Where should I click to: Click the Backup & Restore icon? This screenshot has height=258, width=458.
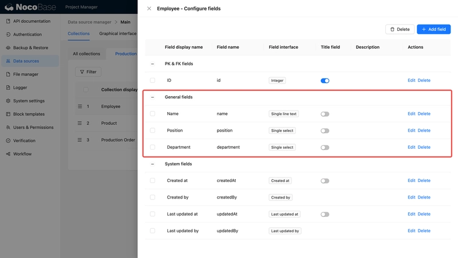pyautogui.click(x=8, y=48)
